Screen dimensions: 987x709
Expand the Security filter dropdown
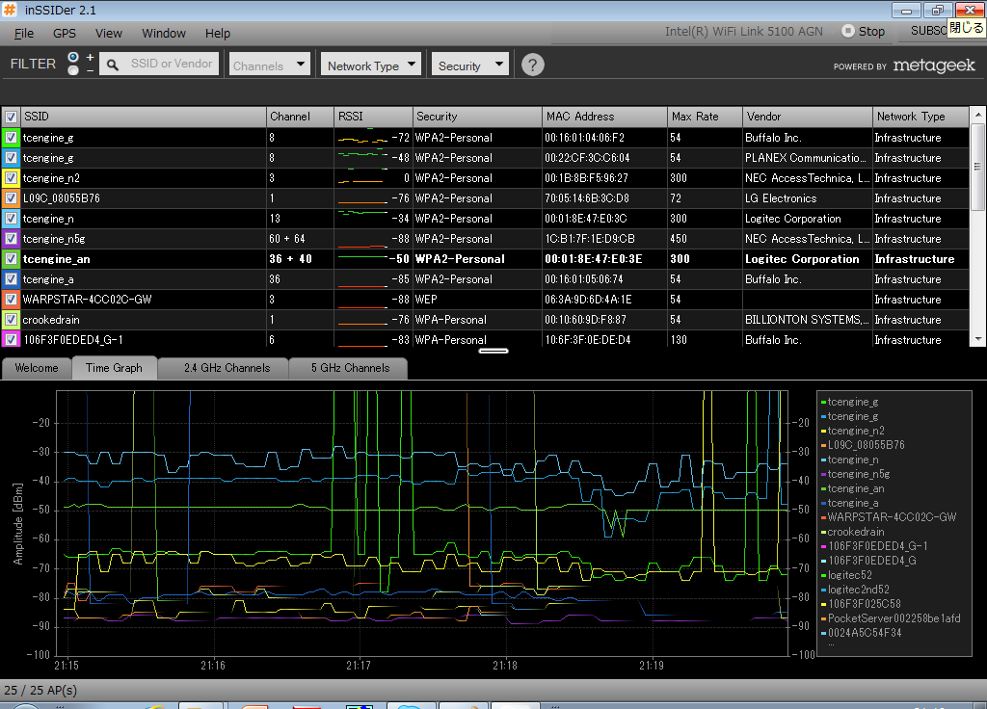[469, 66]
